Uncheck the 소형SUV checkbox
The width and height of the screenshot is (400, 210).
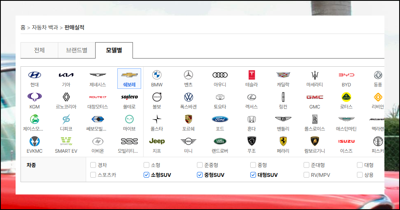146,175
